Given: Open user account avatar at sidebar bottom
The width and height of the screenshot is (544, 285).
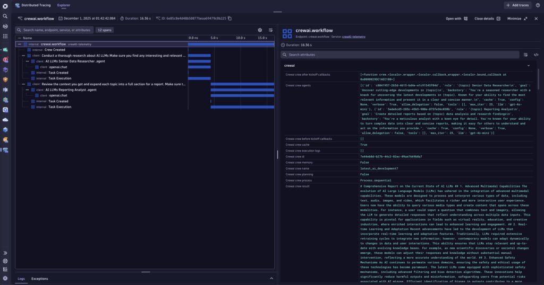Looking at the screenshot, I should pos(5,278).
